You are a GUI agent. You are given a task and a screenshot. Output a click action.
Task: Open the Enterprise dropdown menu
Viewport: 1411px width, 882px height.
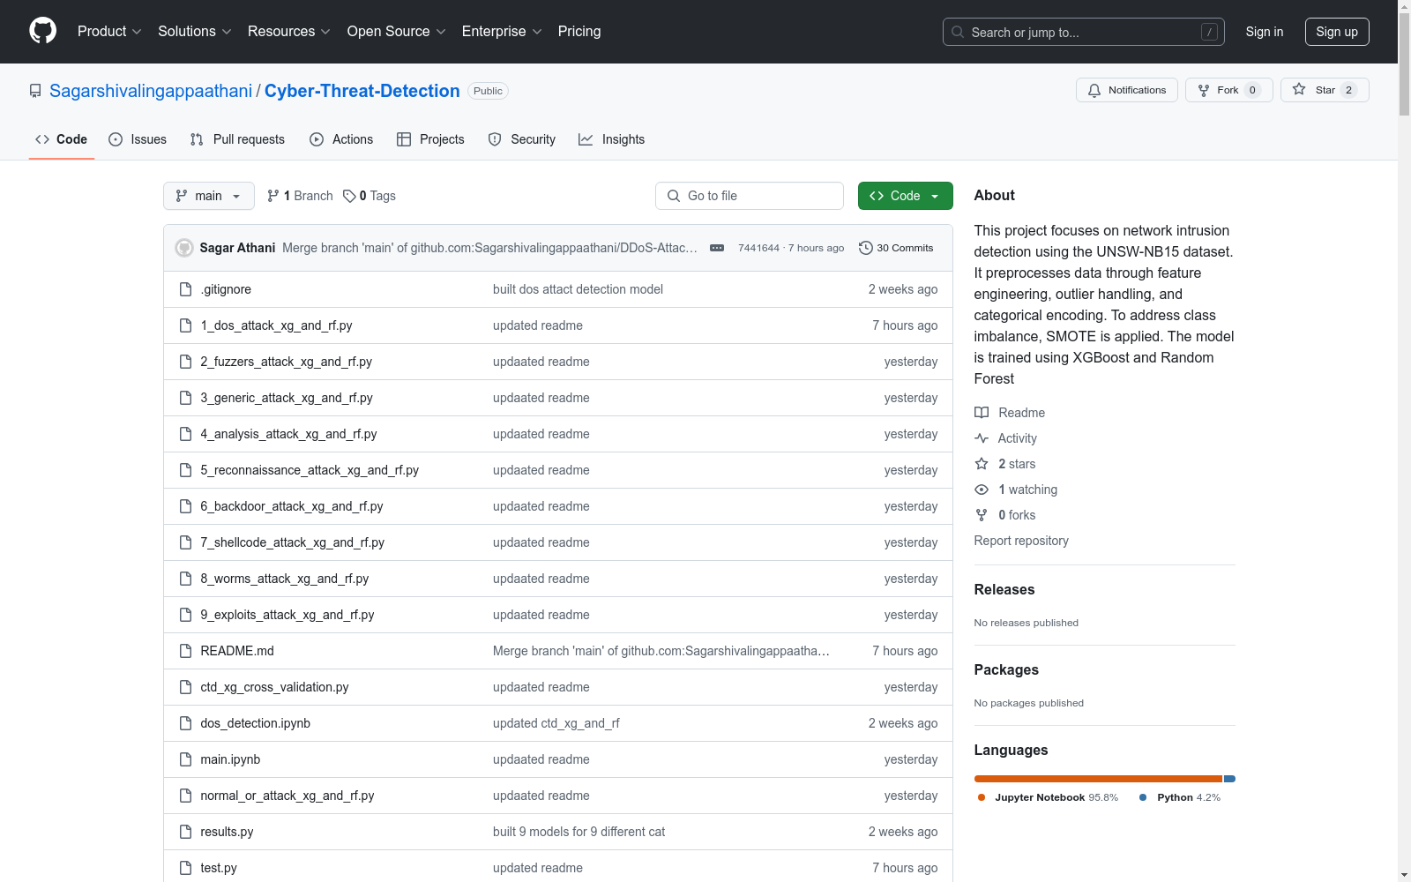[x=502, y=31]
